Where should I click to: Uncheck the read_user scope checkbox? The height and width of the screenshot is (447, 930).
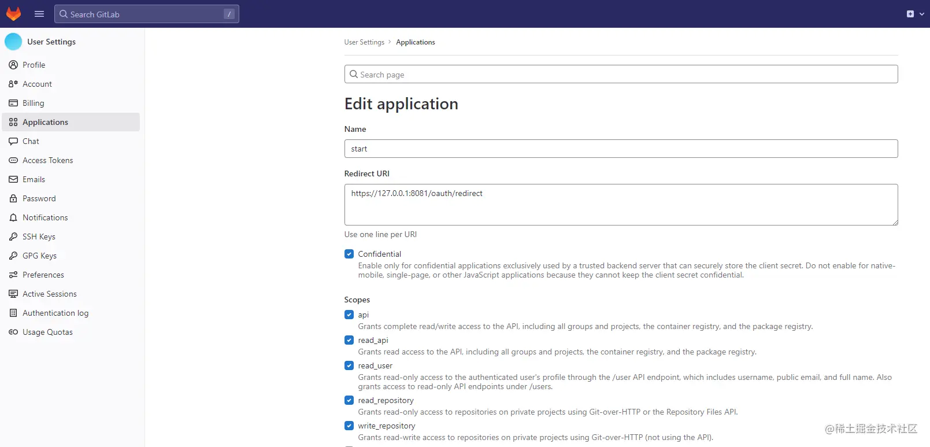coord(349,365)
